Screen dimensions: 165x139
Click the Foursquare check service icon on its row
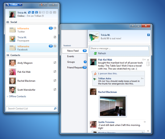pos(55,37)
